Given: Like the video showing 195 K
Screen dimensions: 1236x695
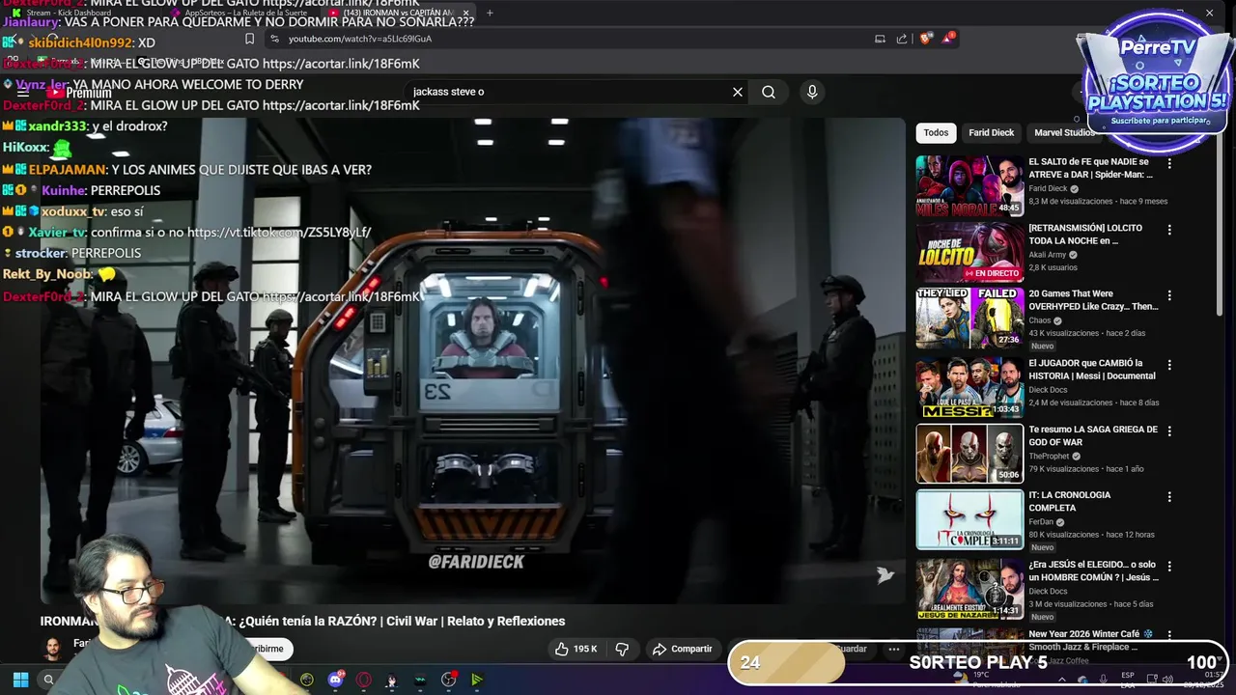Looking at the screenshot, I should [576, 649].
